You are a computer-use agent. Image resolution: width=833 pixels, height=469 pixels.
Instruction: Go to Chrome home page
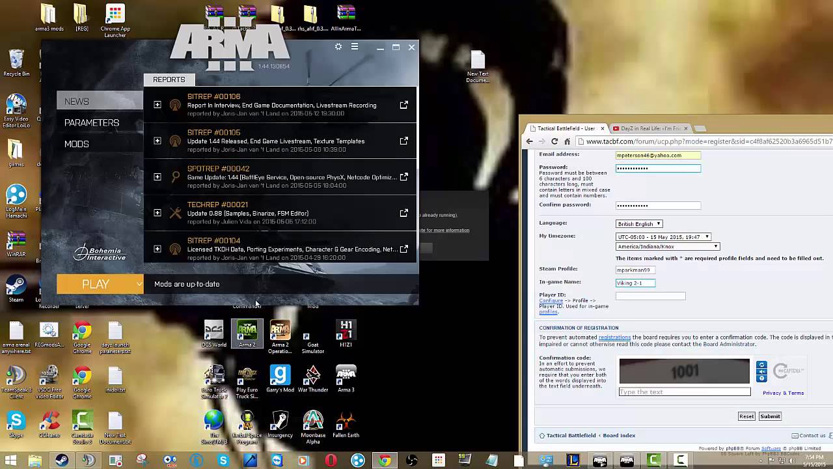pos(567,141)
